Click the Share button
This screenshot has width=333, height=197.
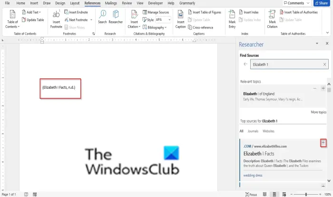click(x=321, y=3)
